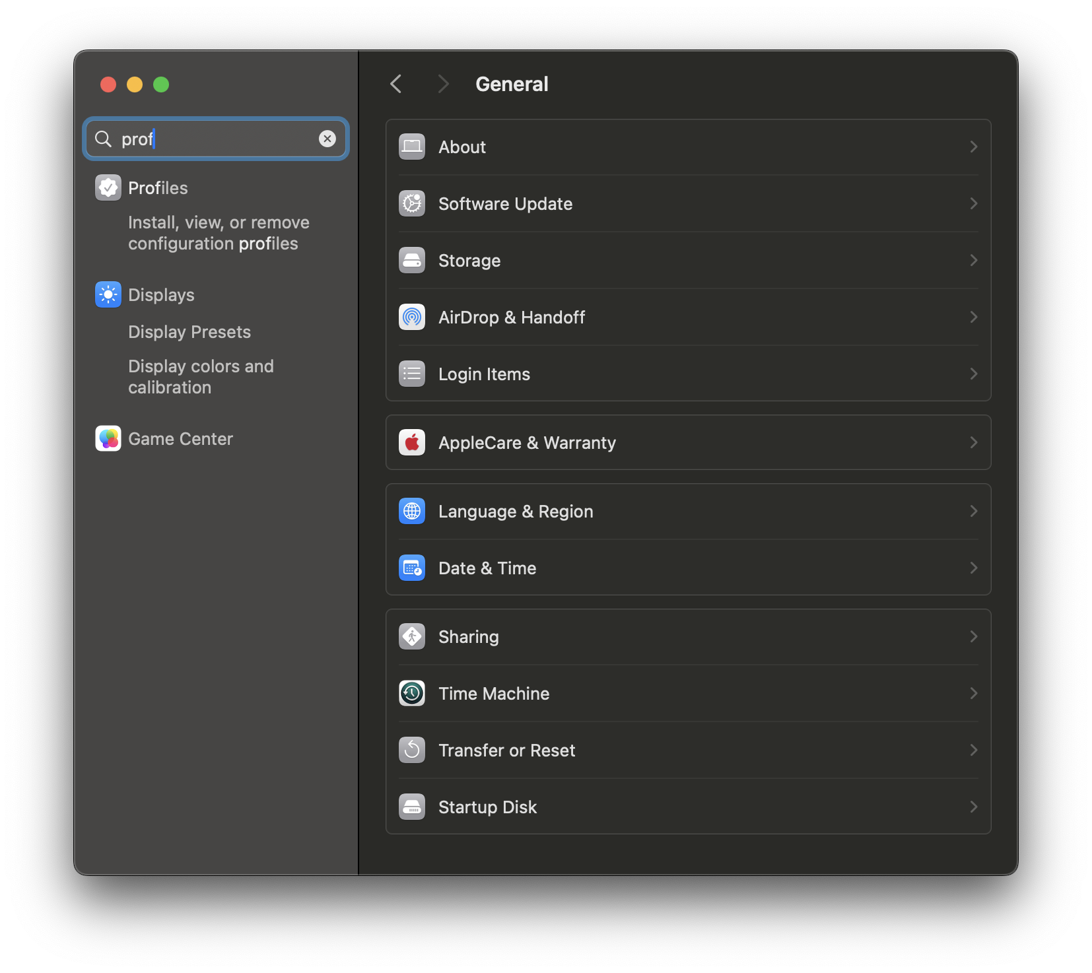1092x973 pixels.
Task: Open the Startup Disk row chevron
Action: pos(974,807)
